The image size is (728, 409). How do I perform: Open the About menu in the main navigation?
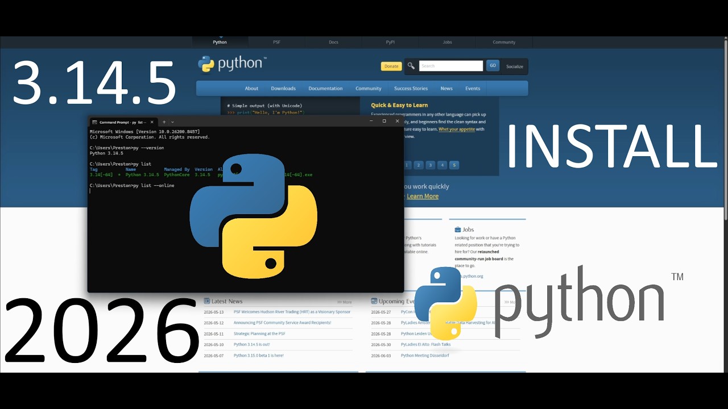[x=251, y=89]
